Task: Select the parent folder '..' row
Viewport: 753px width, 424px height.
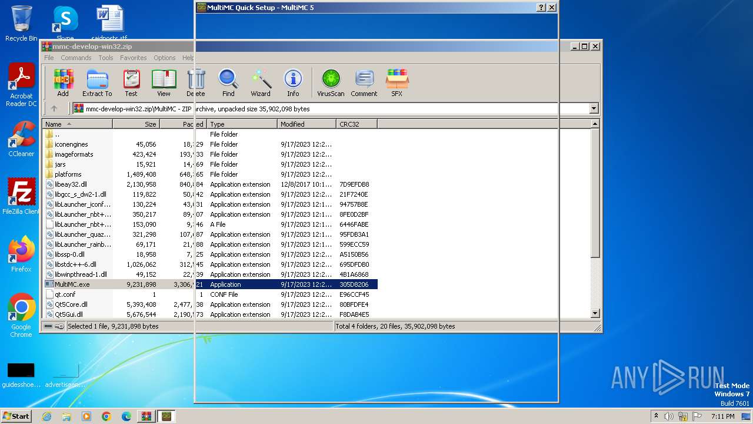Action: (211, 134)
